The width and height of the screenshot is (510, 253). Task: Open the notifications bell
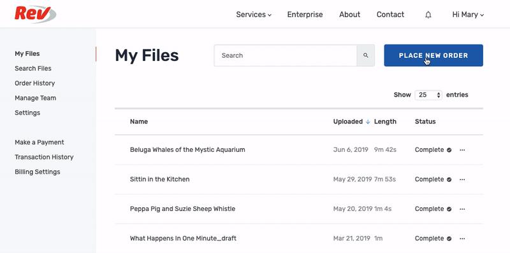click(428, 15)
